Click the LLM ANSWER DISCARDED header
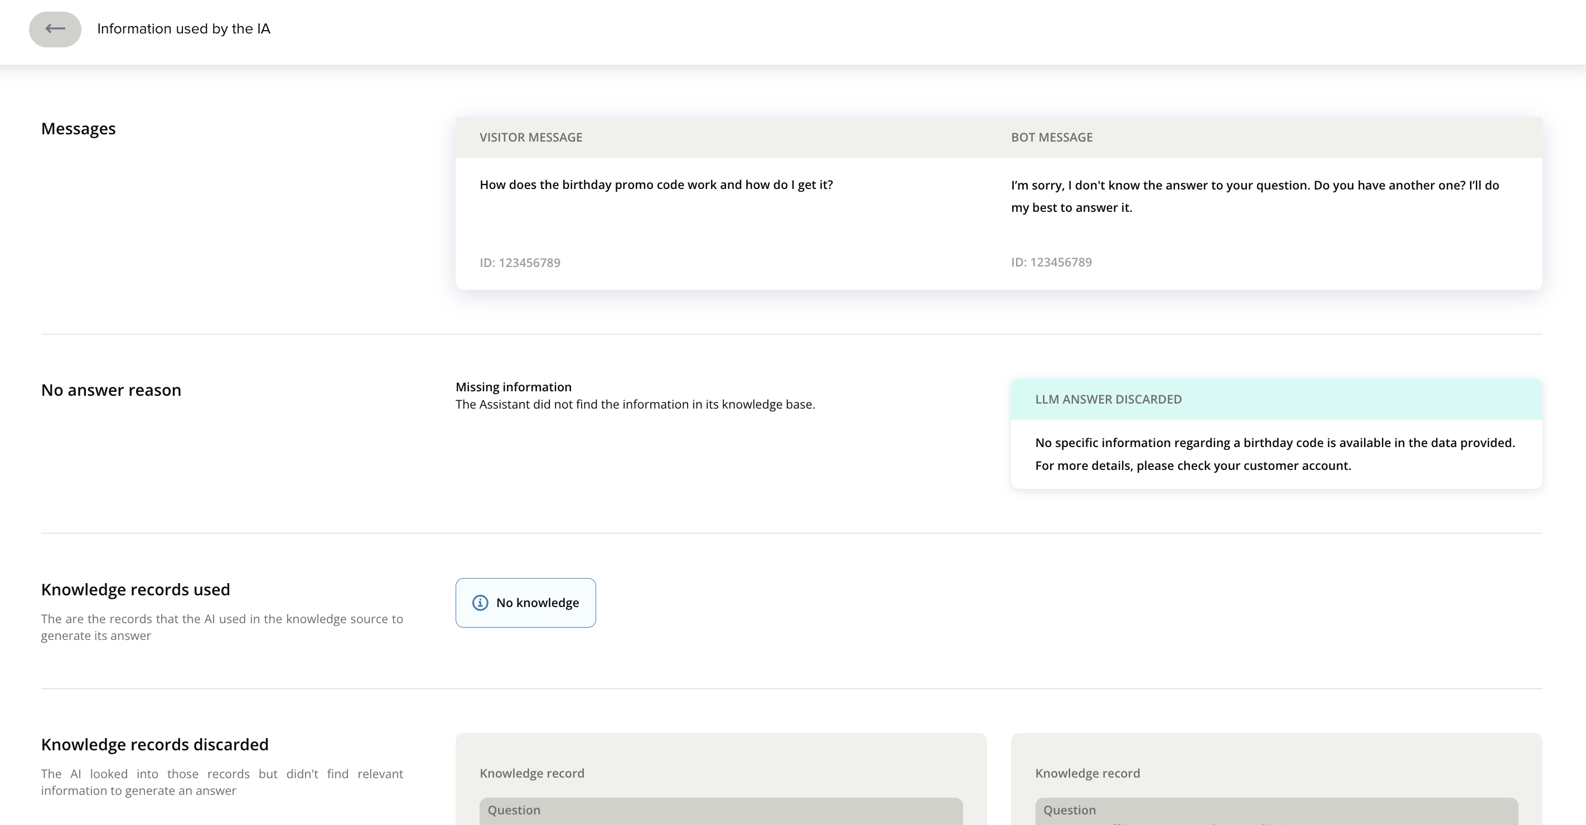Image resolution: width=1586 pixels, height=825 pixels. tap(1108, 399)
